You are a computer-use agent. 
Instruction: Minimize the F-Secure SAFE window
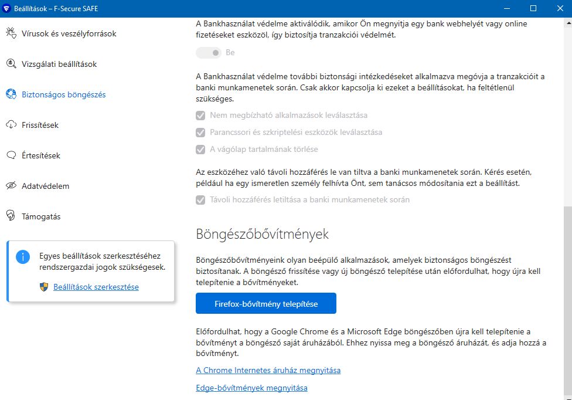507,8
